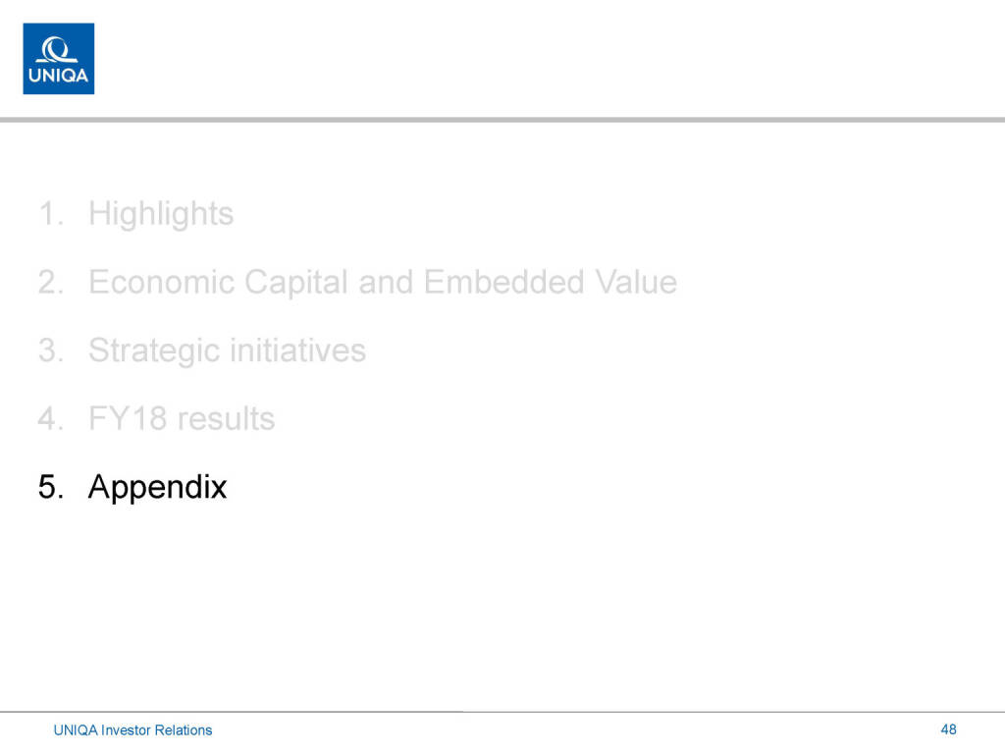Click the number 3 list marker

(x=50, y=350)
